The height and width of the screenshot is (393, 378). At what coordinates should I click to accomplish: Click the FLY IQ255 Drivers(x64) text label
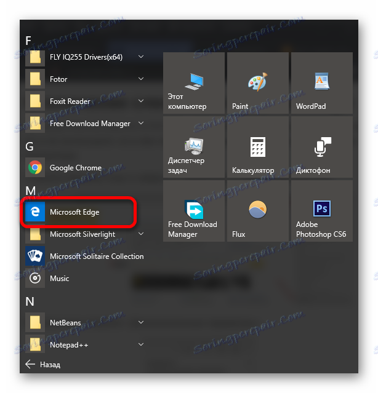[86, 57]
